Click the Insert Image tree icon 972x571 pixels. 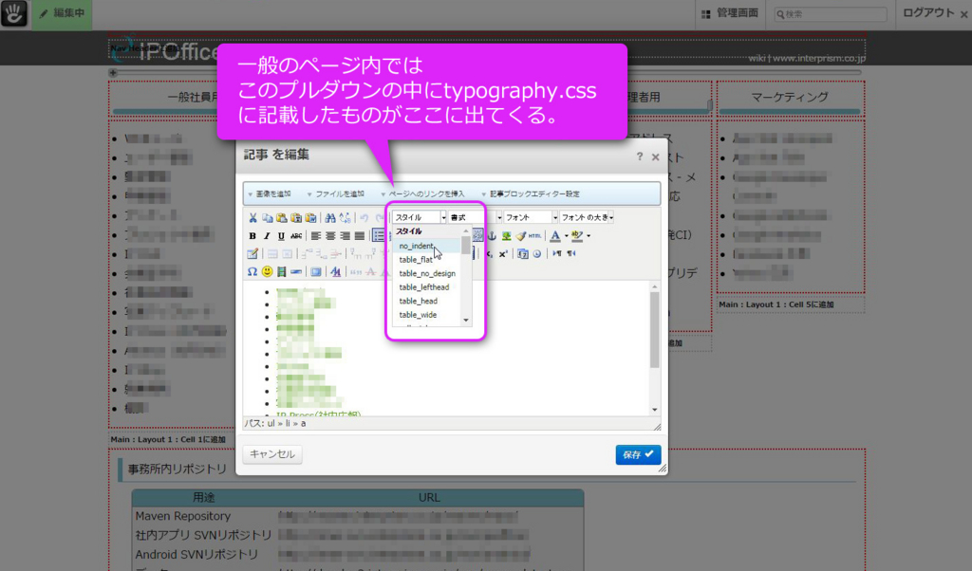point(507,236)
